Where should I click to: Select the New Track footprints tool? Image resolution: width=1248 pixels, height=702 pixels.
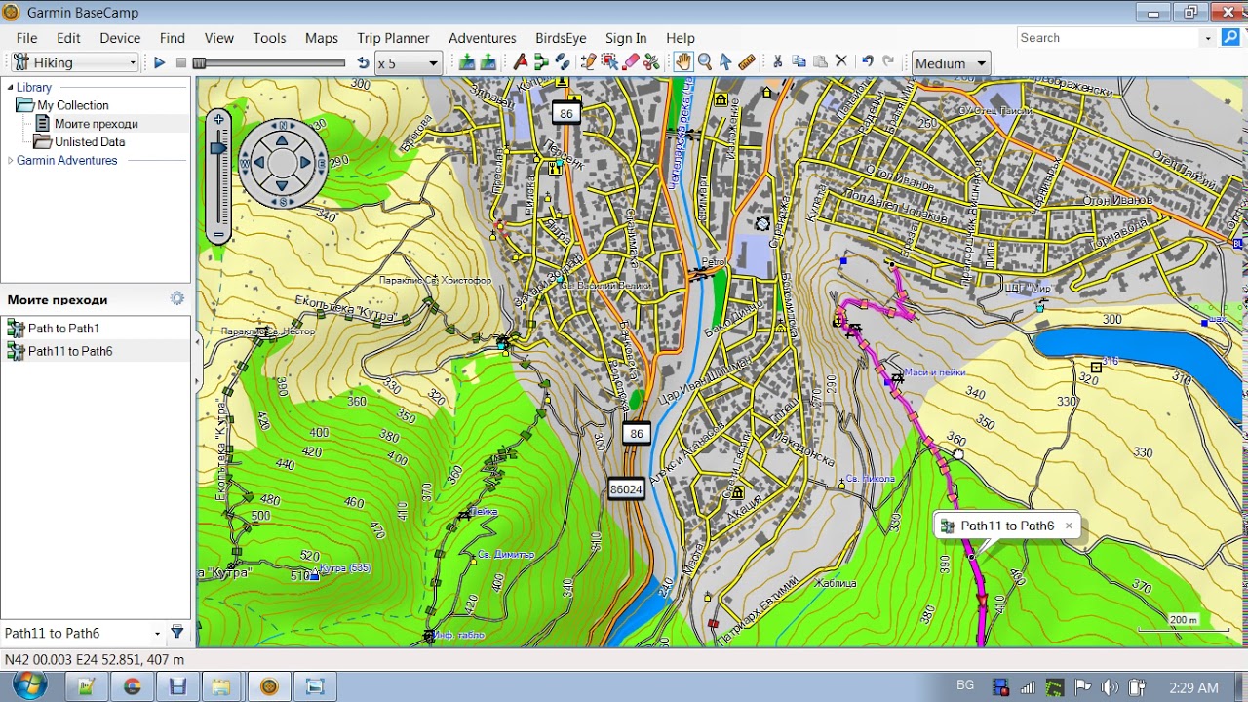[563, 62]
